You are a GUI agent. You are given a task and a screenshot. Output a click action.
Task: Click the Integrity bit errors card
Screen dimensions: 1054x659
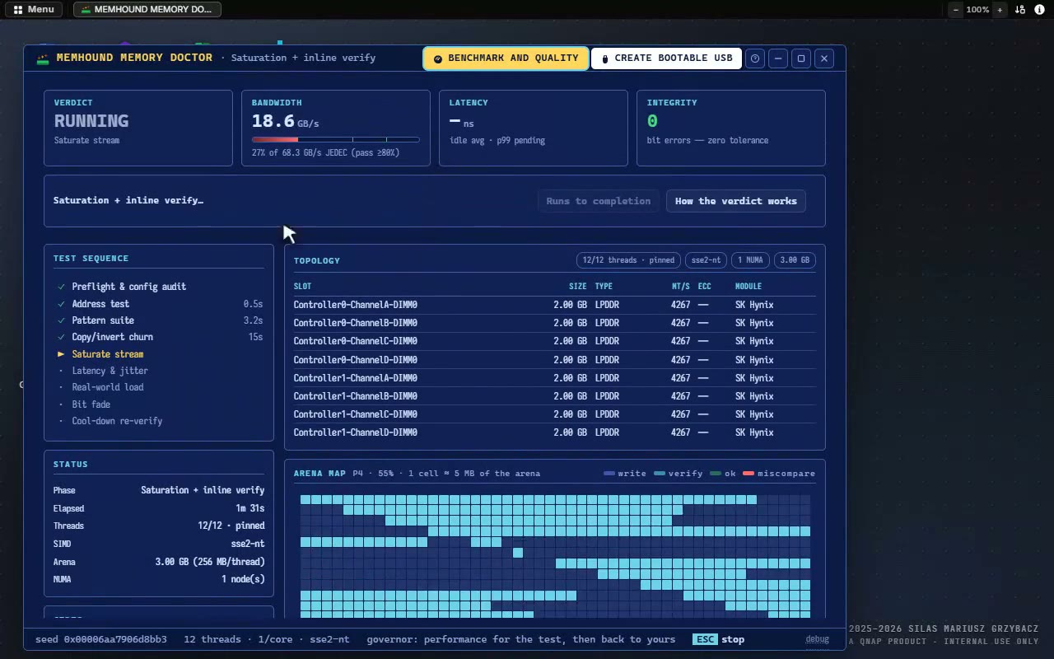[x=731, y=128]
